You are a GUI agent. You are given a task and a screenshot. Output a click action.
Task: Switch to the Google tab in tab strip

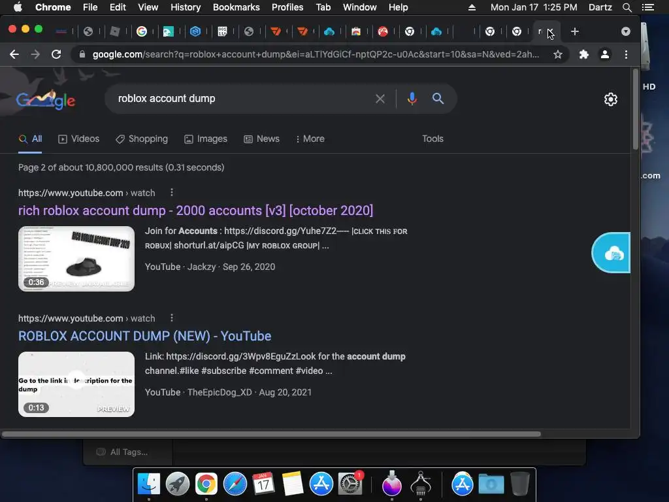(142, 31)
